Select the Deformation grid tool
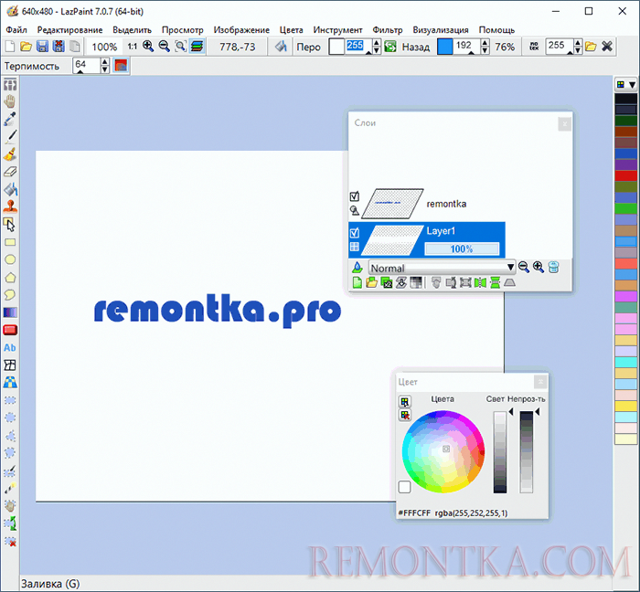This screenshot has height=592, width=640. pyautogui.click(x=10, y=365)
